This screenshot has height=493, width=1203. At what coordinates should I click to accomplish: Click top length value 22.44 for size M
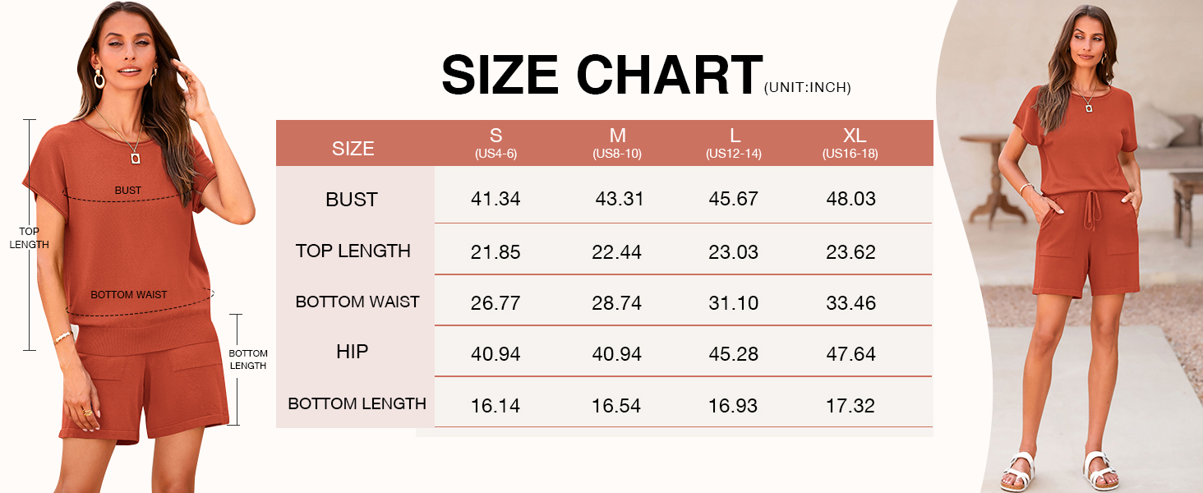click(x=616, y=252)
